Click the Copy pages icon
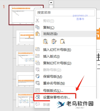Image resolution: width=100 pixels, height=111 pixels. click(37, 27)
